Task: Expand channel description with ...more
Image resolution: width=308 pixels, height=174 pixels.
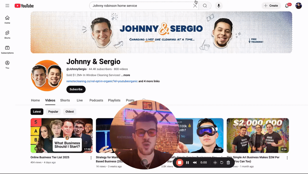Action: click(125, 75)
